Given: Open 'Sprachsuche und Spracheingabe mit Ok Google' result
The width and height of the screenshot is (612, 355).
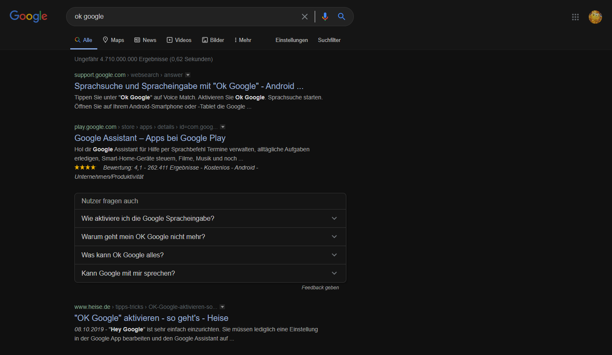Looking at the screenshot, I should point(189,86).
